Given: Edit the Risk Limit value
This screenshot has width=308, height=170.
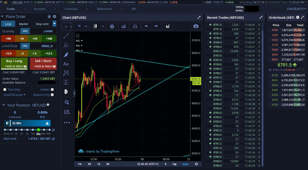Looking at the screenshot, I should pos(53,139).
